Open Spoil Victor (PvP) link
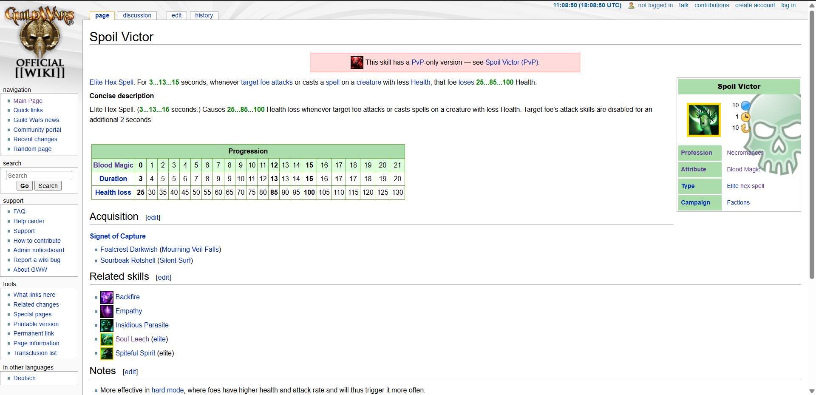Screen dimensions: 816x395 [x=512, y=63]
